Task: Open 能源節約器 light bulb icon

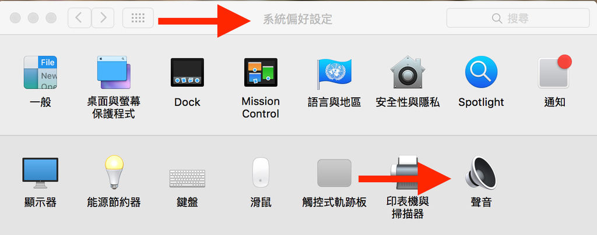Action: 114,172
